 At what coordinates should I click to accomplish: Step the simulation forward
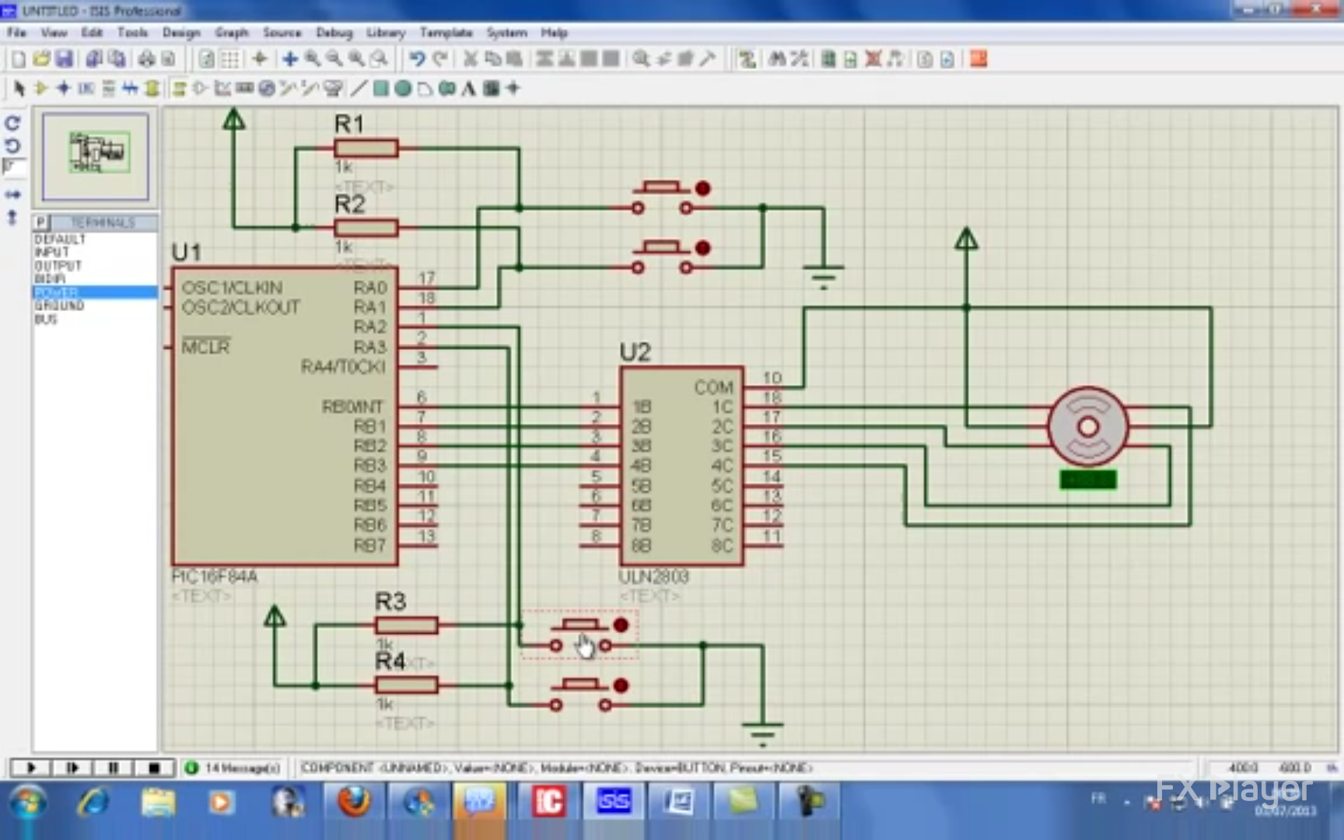coord(72,768)
